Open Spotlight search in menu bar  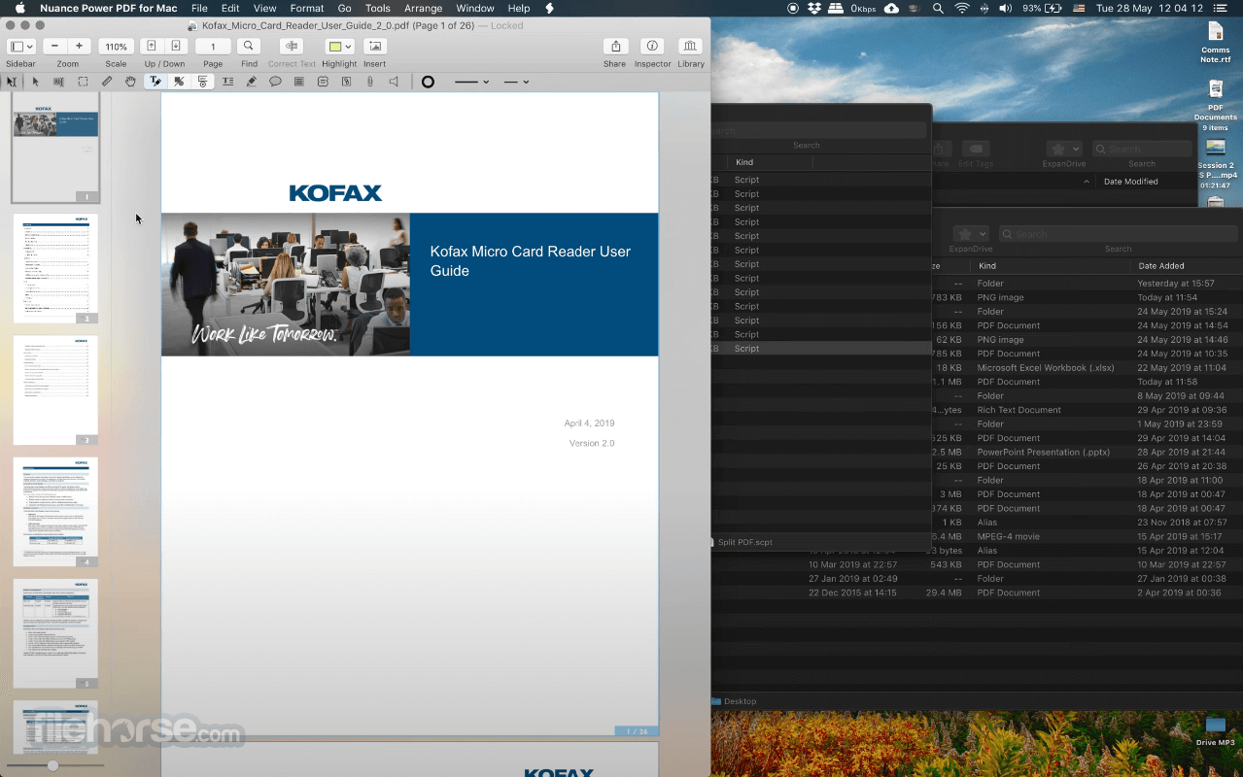click(x=937, y=8)
